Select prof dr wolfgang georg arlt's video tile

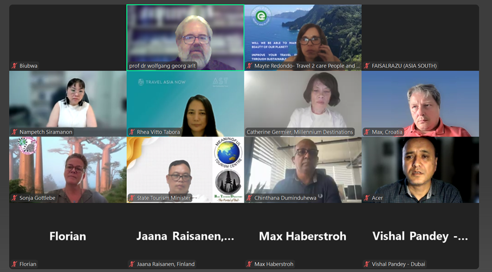click(185, 37)
